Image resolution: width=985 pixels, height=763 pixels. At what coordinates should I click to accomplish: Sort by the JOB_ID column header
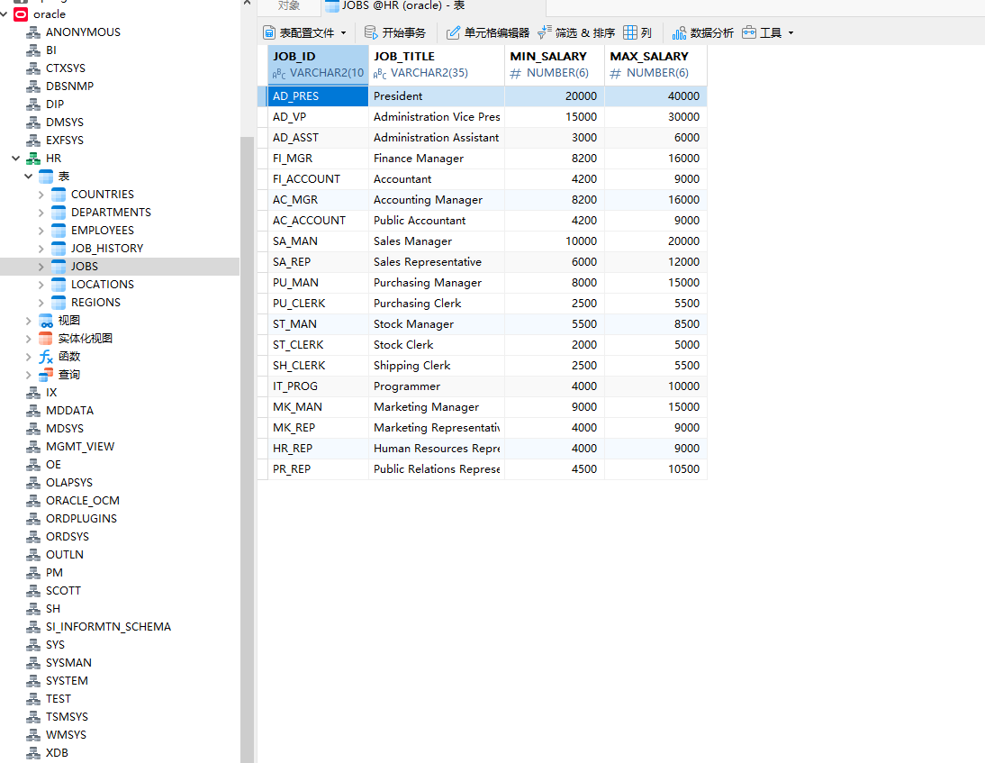pyautogui.click(x=318, y=65)
